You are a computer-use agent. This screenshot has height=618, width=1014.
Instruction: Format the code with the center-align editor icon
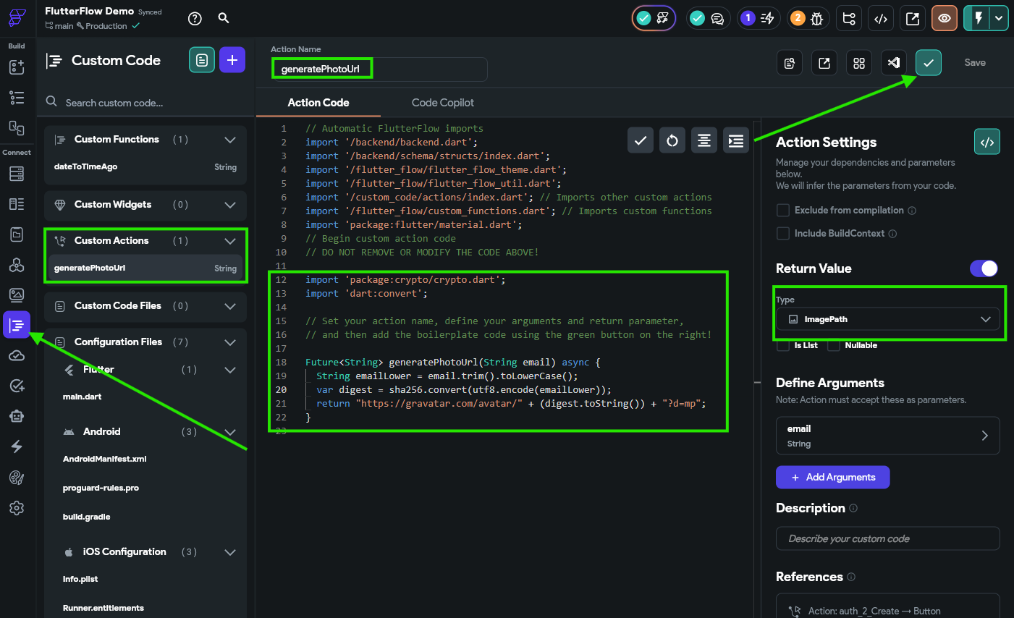pyautogui.click(x=704, y=140)
